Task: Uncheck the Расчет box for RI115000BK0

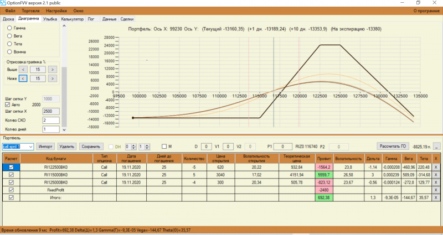Action: point(11,175)
